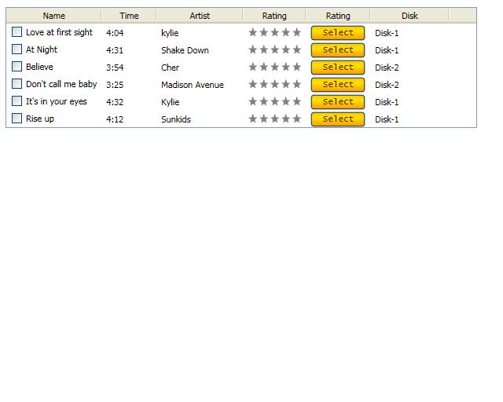The width and height of the screenshot is (503, 402).
Task: Click the Select button for Rise up
Action: coord(338,119)
